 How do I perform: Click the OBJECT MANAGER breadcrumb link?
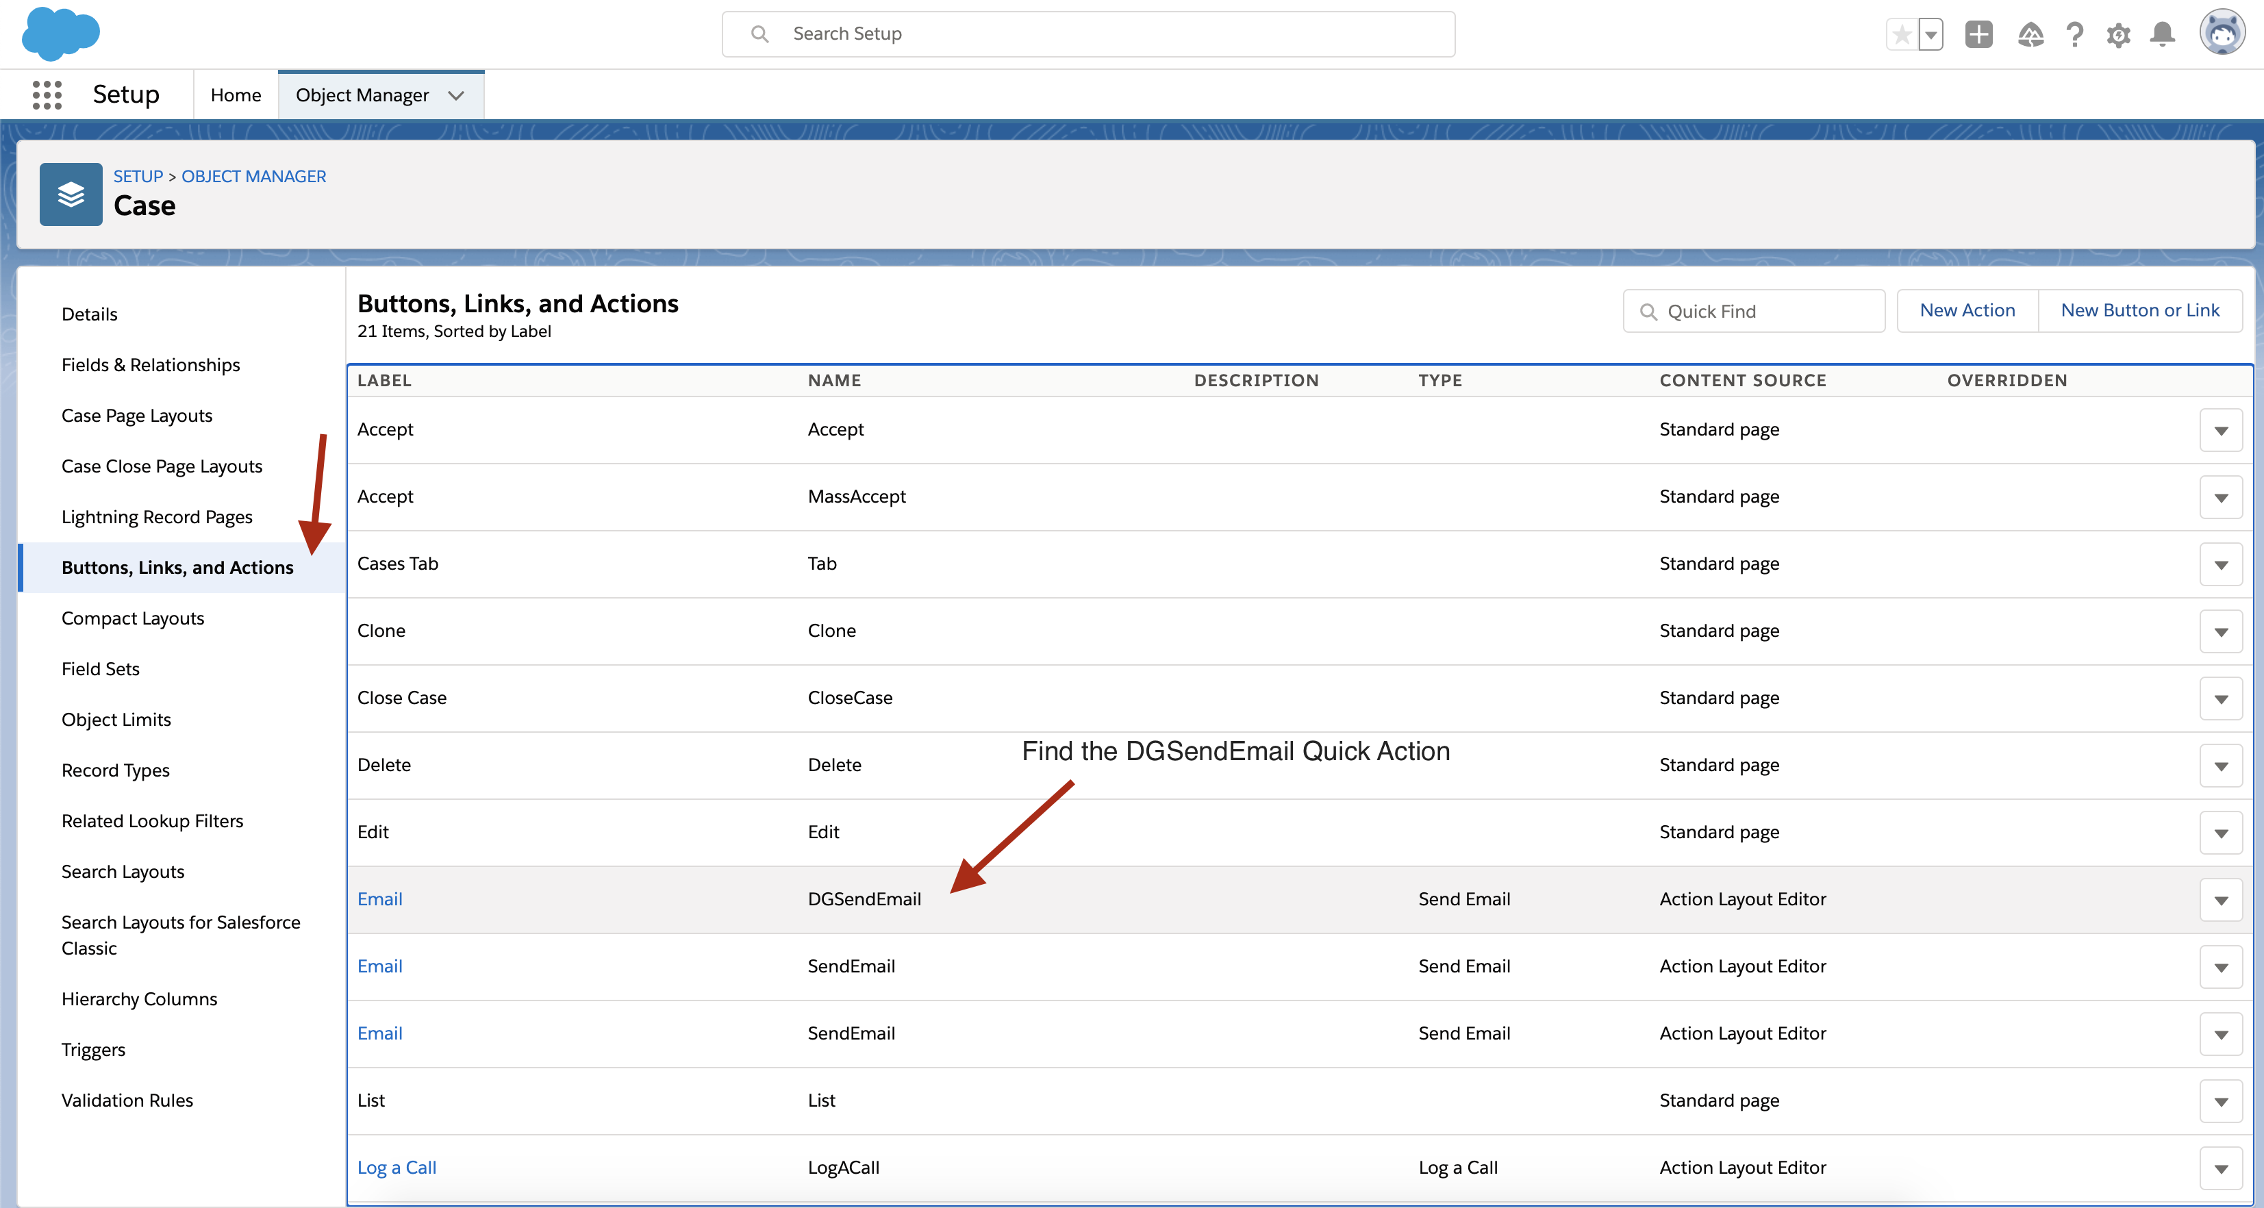[x=253, y=176]
